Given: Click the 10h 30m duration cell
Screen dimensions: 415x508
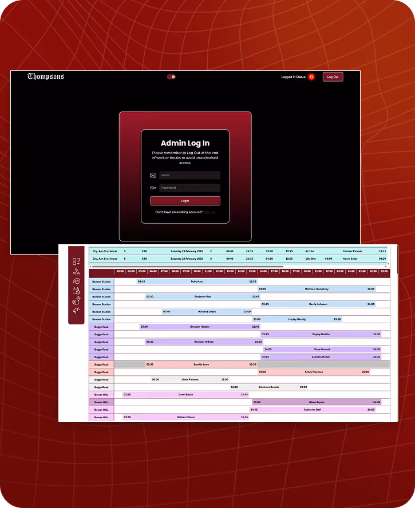Looking at the screenshot, I should pyautogui.click(x=311, y=259).
